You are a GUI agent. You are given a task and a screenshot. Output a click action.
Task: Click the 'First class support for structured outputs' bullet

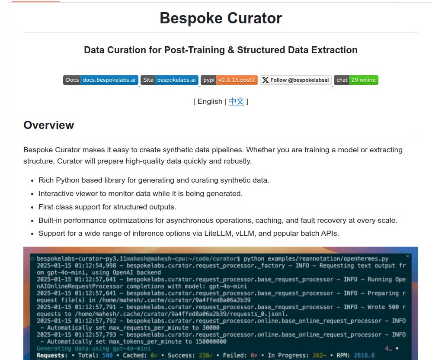[x=107, y=207]
